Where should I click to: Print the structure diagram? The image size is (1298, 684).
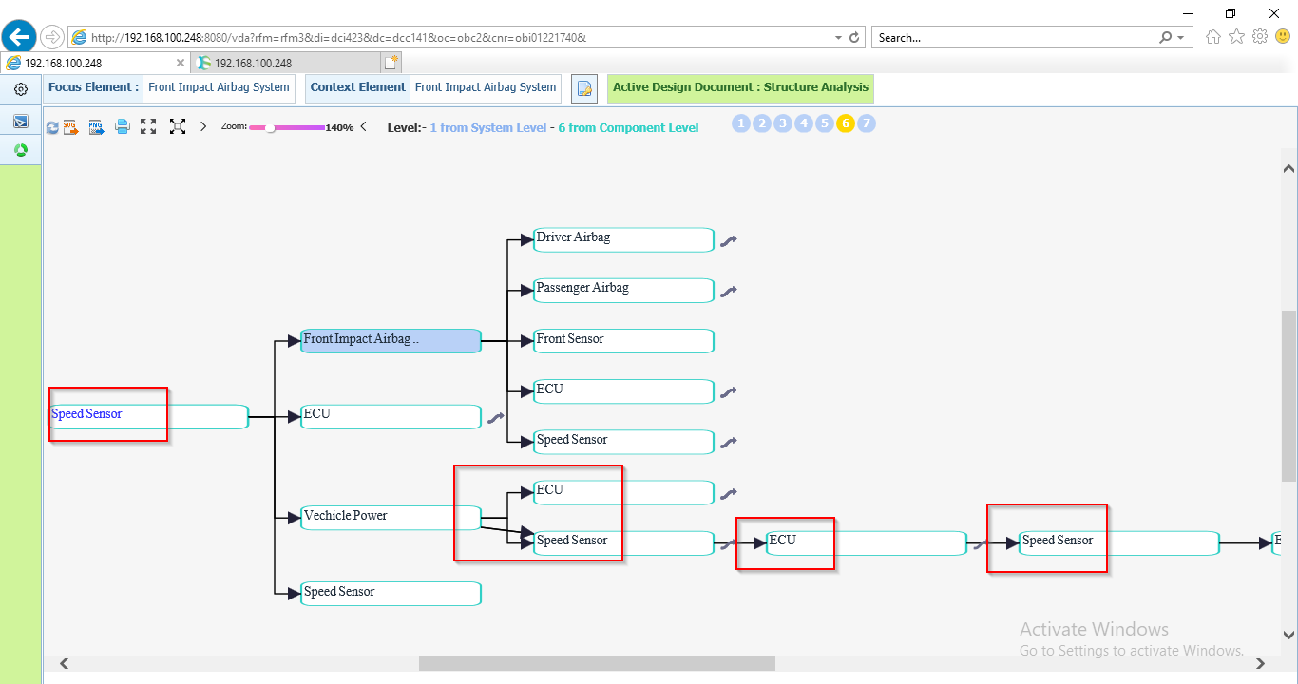[122, 126]
